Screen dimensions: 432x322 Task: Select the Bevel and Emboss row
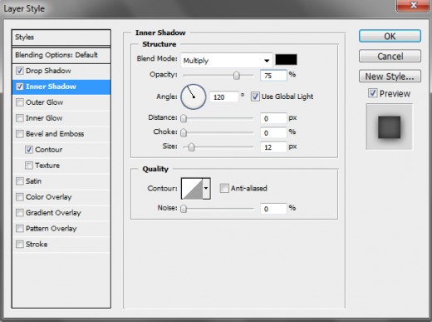click(x=61, y=134)
